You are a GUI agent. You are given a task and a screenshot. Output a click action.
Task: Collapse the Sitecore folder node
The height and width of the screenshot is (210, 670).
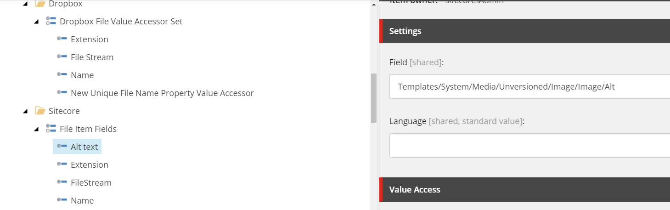[26, 111]
